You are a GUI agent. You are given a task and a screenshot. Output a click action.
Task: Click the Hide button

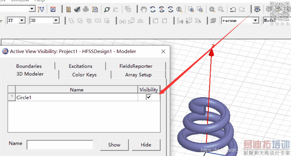pyautogui.click(x=146, y=145)
